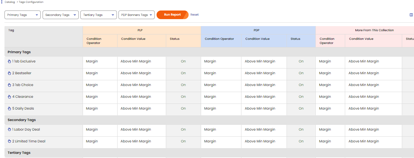Viewport: 414px width, 158px height.
Task: Click drag handle icon for Limited Time Deal
Action: (x=10, y=141)
